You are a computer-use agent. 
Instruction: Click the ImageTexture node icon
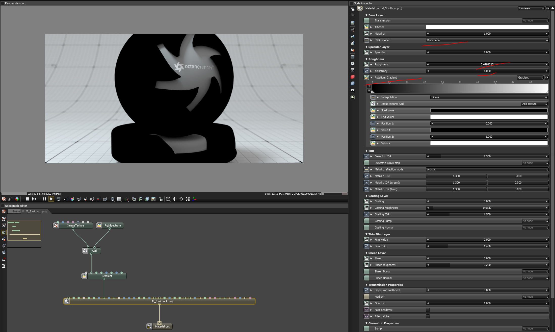[x=56, y=225]
